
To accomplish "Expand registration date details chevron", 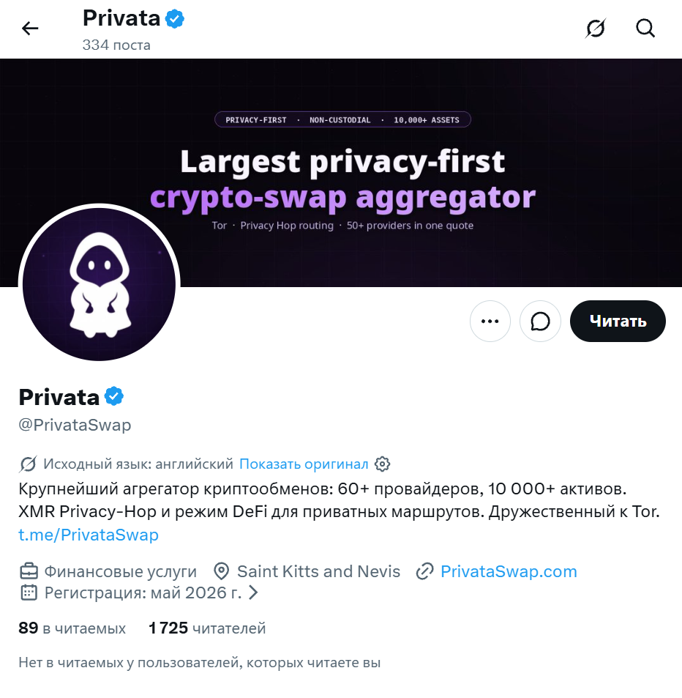I will click(x=253, y=593).
